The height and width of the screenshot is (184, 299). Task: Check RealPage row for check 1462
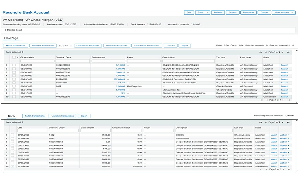pyautogui.click(x=14, y=86)
